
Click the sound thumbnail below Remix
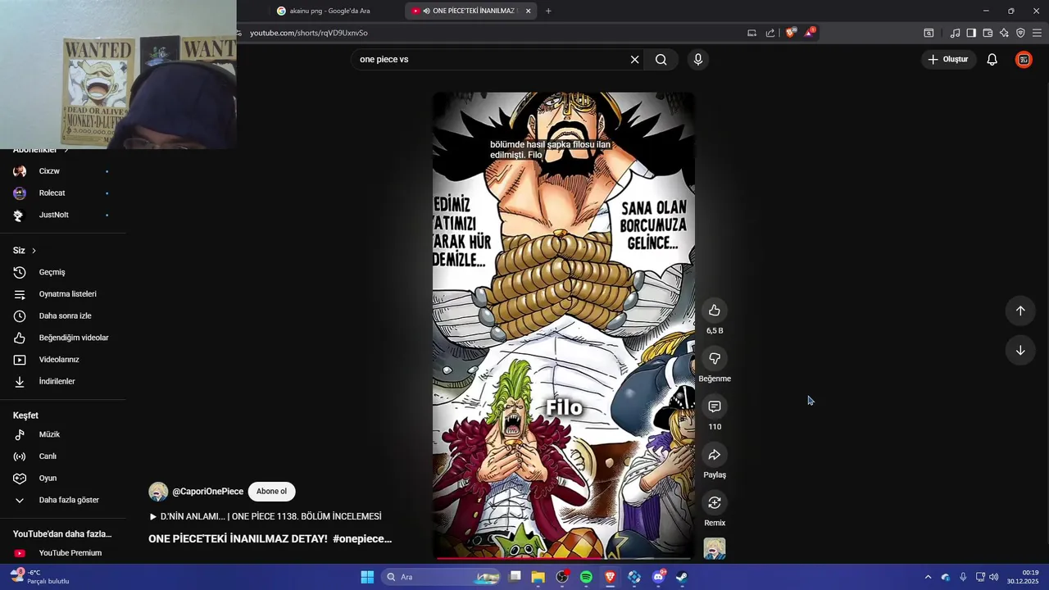tap(715, 549)
